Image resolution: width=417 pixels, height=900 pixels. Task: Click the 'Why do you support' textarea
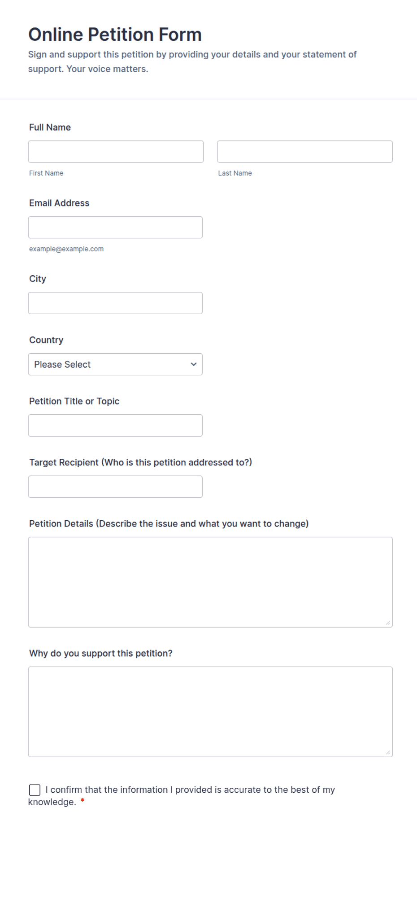pyautogui.click(x=210, y=712)
